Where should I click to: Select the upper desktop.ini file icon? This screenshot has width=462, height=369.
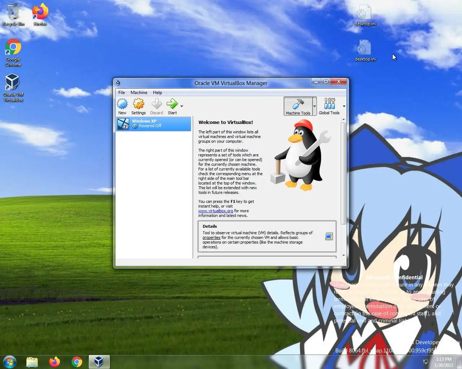click(365, 15)
